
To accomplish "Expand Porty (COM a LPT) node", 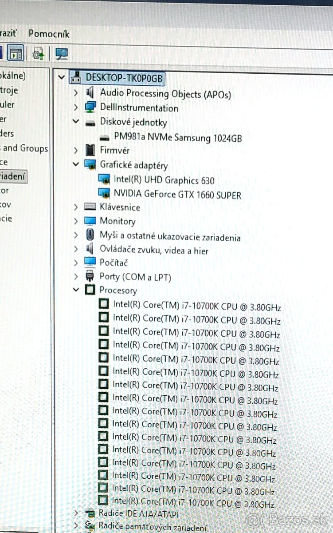I will pyautogui.click(x=76, y=276).
